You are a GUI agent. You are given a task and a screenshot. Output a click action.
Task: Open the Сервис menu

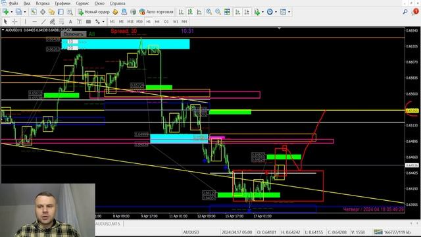(82, 3)
